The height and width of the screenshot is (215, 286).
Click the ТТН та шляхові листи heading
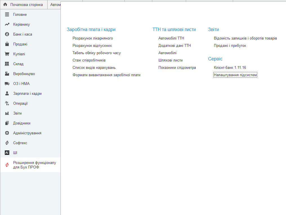pyautogui.click(x=174, y=29)
